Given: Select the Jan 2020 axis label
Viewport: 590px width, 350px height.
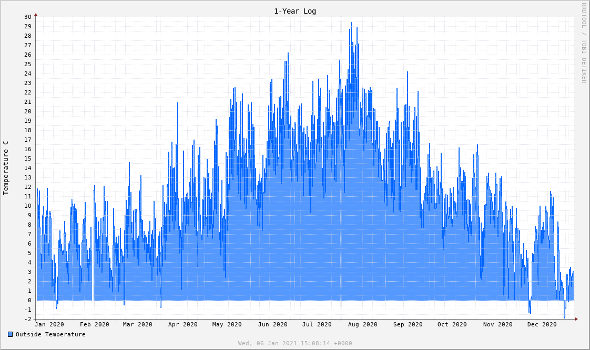Looking at the screenshot, I should pyautogui.click(x=49, y=324).
